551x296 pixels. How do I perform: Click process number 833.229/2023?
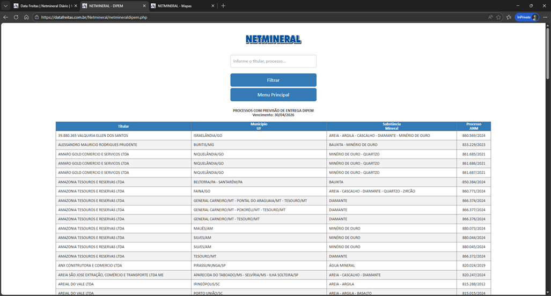(474, 145)
